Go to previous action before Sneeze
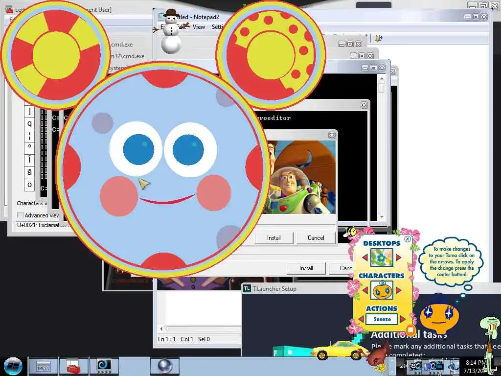 click(x=361, y=319)
